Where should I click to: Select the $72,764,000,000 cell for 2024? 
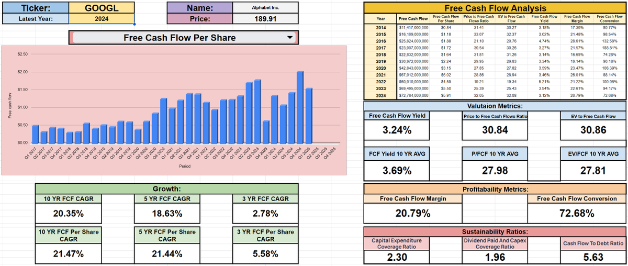414,95
